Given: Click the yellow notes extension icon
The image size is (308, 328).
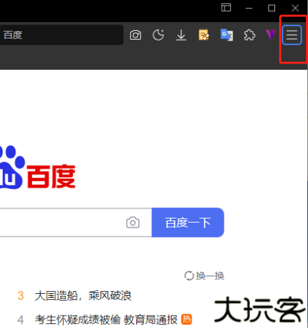Looking at the screenshot, I should [204, 35].
